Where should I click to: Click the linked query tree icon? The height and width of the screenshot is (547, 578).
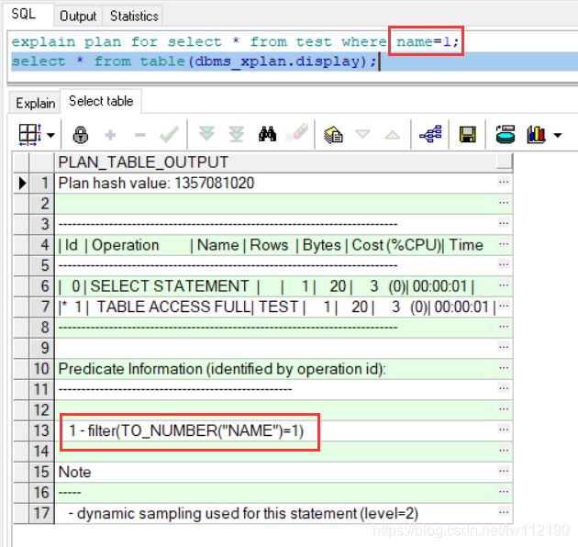click(430, 134)
